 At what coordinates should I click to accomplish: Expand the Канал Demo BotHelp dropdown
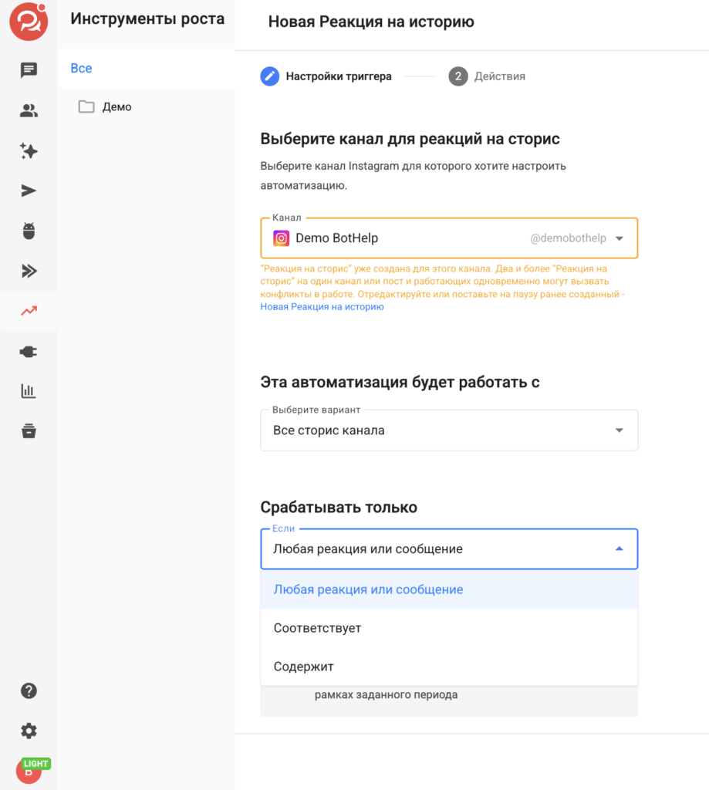(x=449, y=238)
